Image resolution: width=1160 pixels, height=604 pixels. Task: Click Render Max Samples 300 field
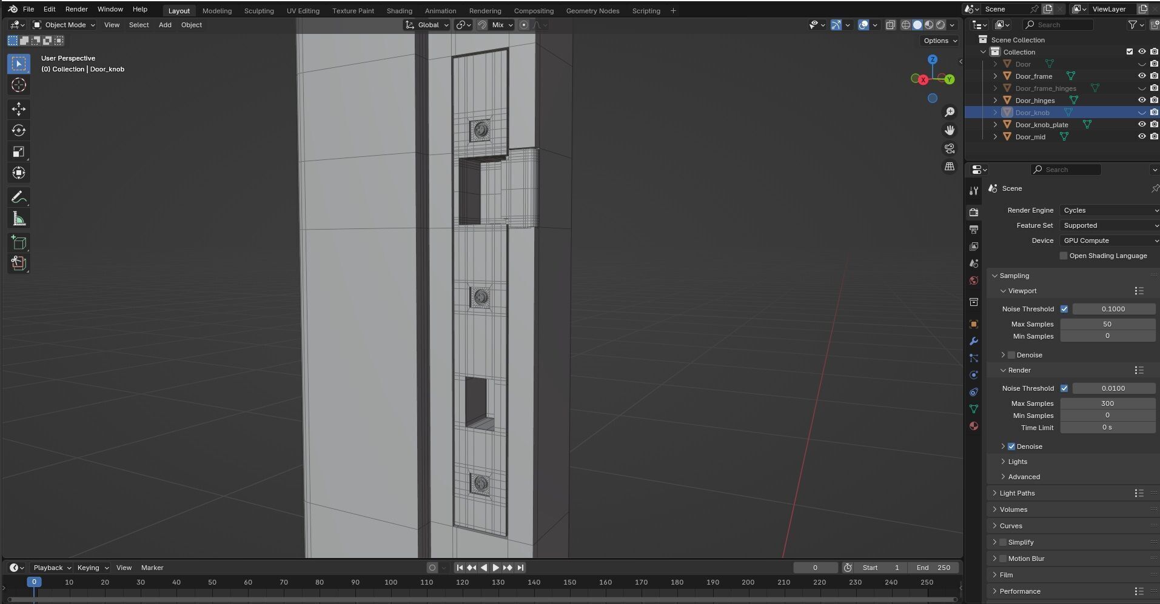tap(1107, 403)
